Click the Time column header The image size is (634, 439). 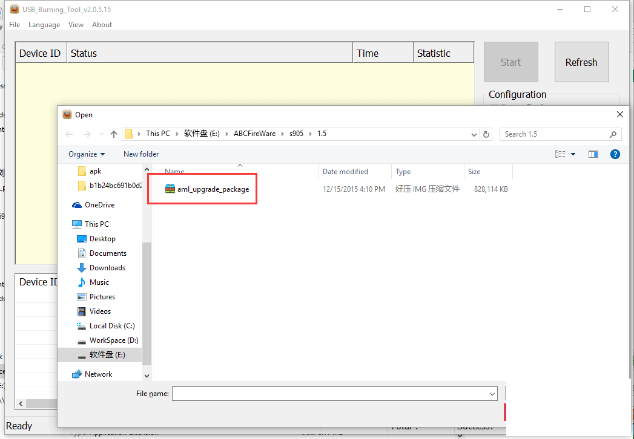click(x=383, y=53)
